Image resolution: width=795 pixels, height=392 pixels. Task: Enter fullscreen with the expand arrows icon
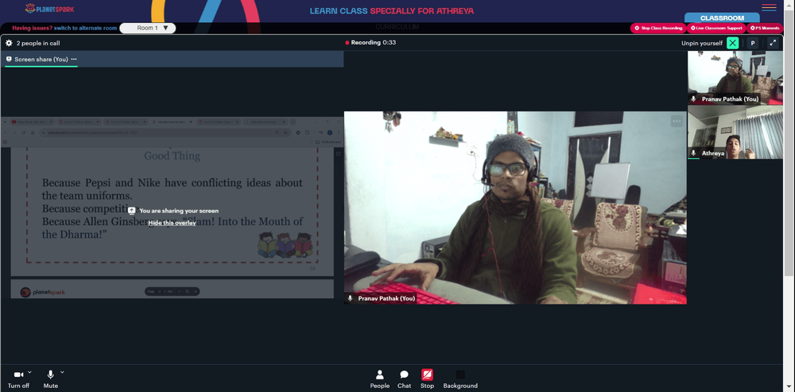[773, 43]
